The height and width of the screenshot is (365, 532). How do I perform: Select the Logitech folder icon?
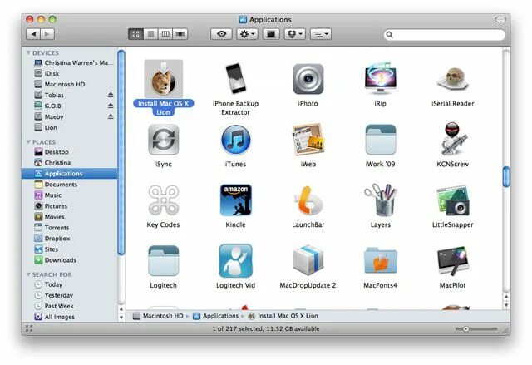[x=164, y=260]
